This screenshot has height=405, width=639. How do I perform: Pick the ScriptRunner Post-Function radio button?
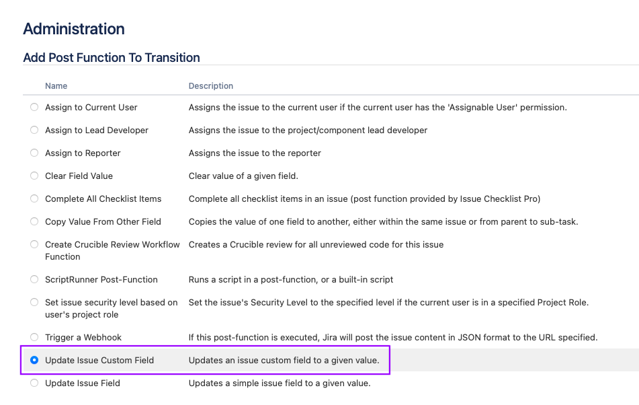tap(34, 279)
